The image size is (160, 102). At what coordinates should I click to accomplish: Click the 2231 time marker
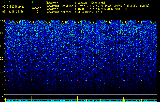[17, 22]
